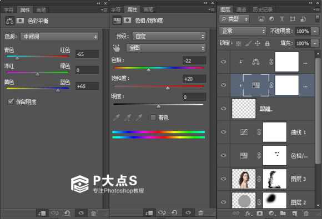Open the 不透明度 opacity slider arrow

point(315,31)
